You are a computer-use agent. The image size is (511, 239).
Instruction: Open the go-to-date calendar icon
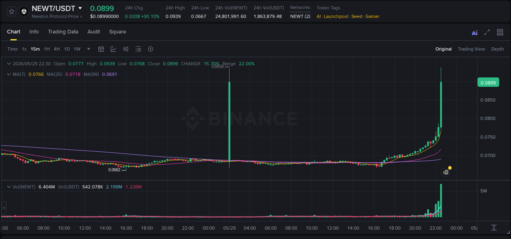101,49
